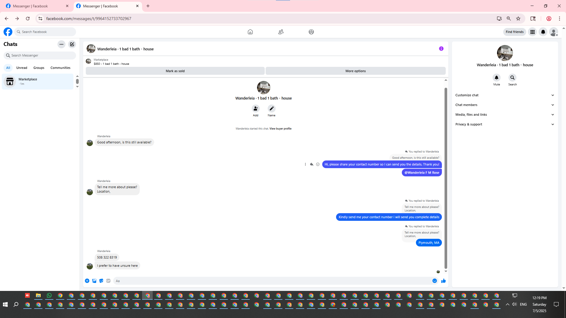Start new message with compose icon
This screenshot has height=318, width=566.
72,44
